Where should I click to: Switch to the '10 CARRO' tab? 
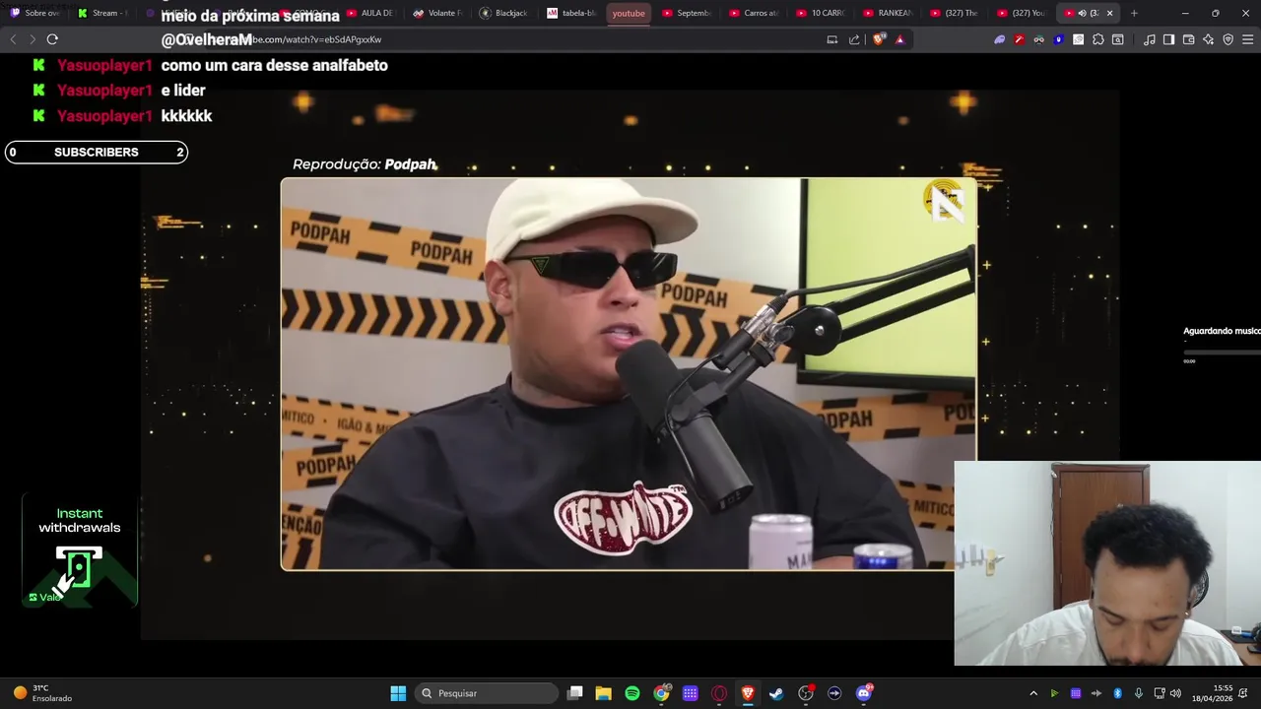pyautogui.click(x=822, y=13)
